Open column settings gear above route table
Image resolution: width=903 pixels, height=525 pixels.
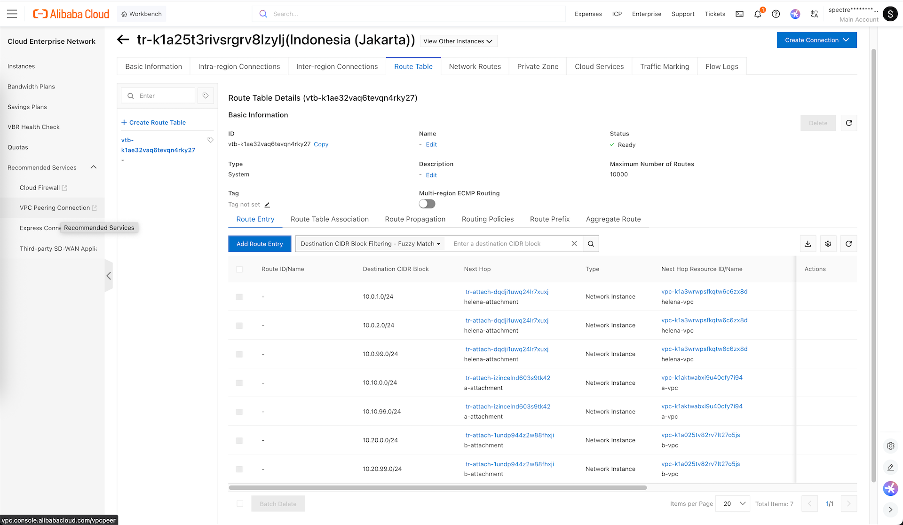pyautogui.click(x=828, y=244)
